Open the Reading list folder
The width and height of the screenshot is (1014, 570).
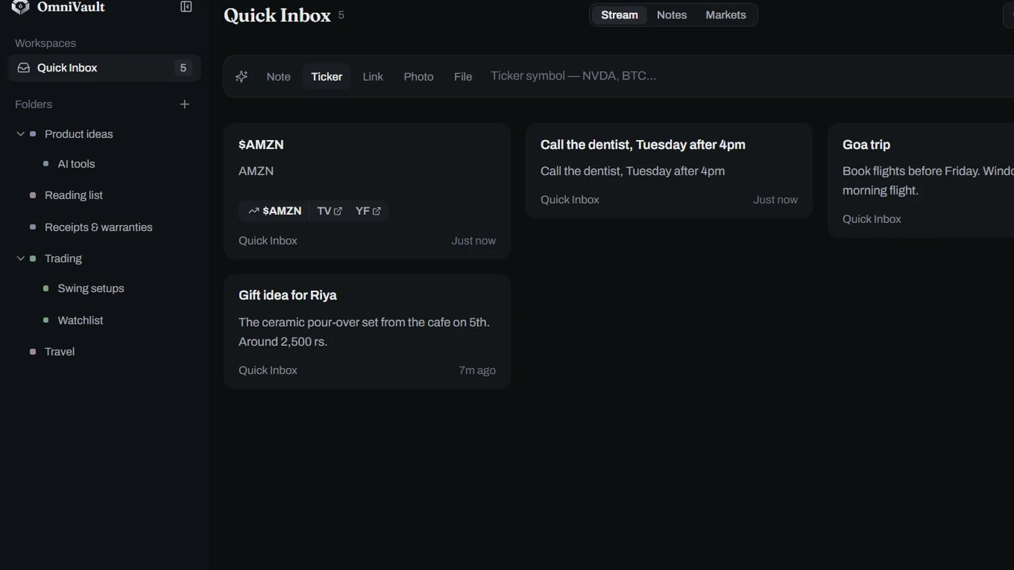pos(74,195)
